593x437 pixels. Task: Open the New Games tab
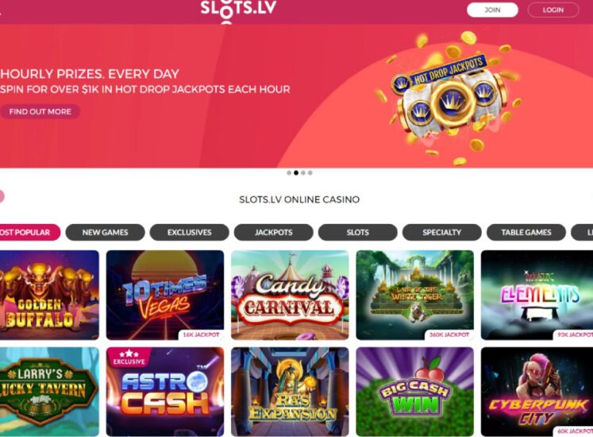[x=105, y=232]
